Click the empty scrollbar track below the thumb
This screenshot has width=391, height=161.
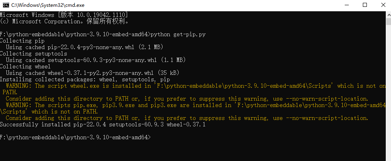pyautogui.click(x=389, y=92)
